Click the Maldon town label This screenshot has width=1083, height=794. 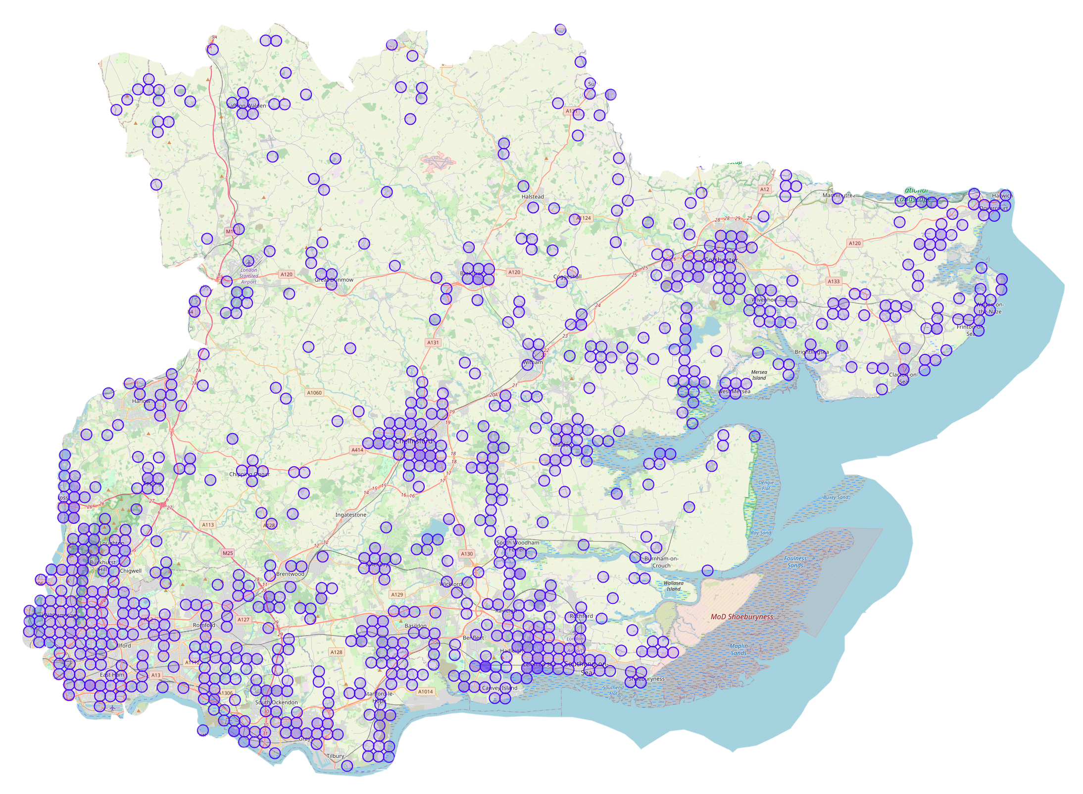pos(562,445)
